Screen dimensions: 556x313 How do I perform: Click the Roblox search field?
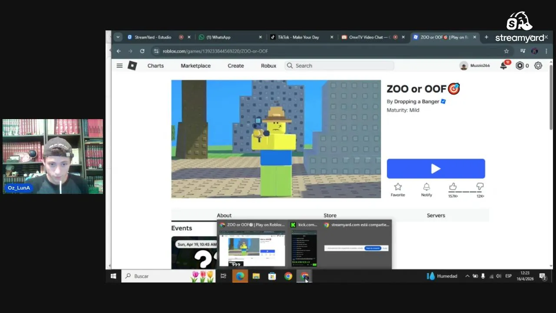point(340,66)
